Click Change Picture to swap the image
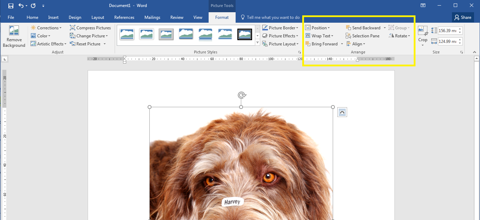Viewport: 480px width, 220px height. pos(89,36)
